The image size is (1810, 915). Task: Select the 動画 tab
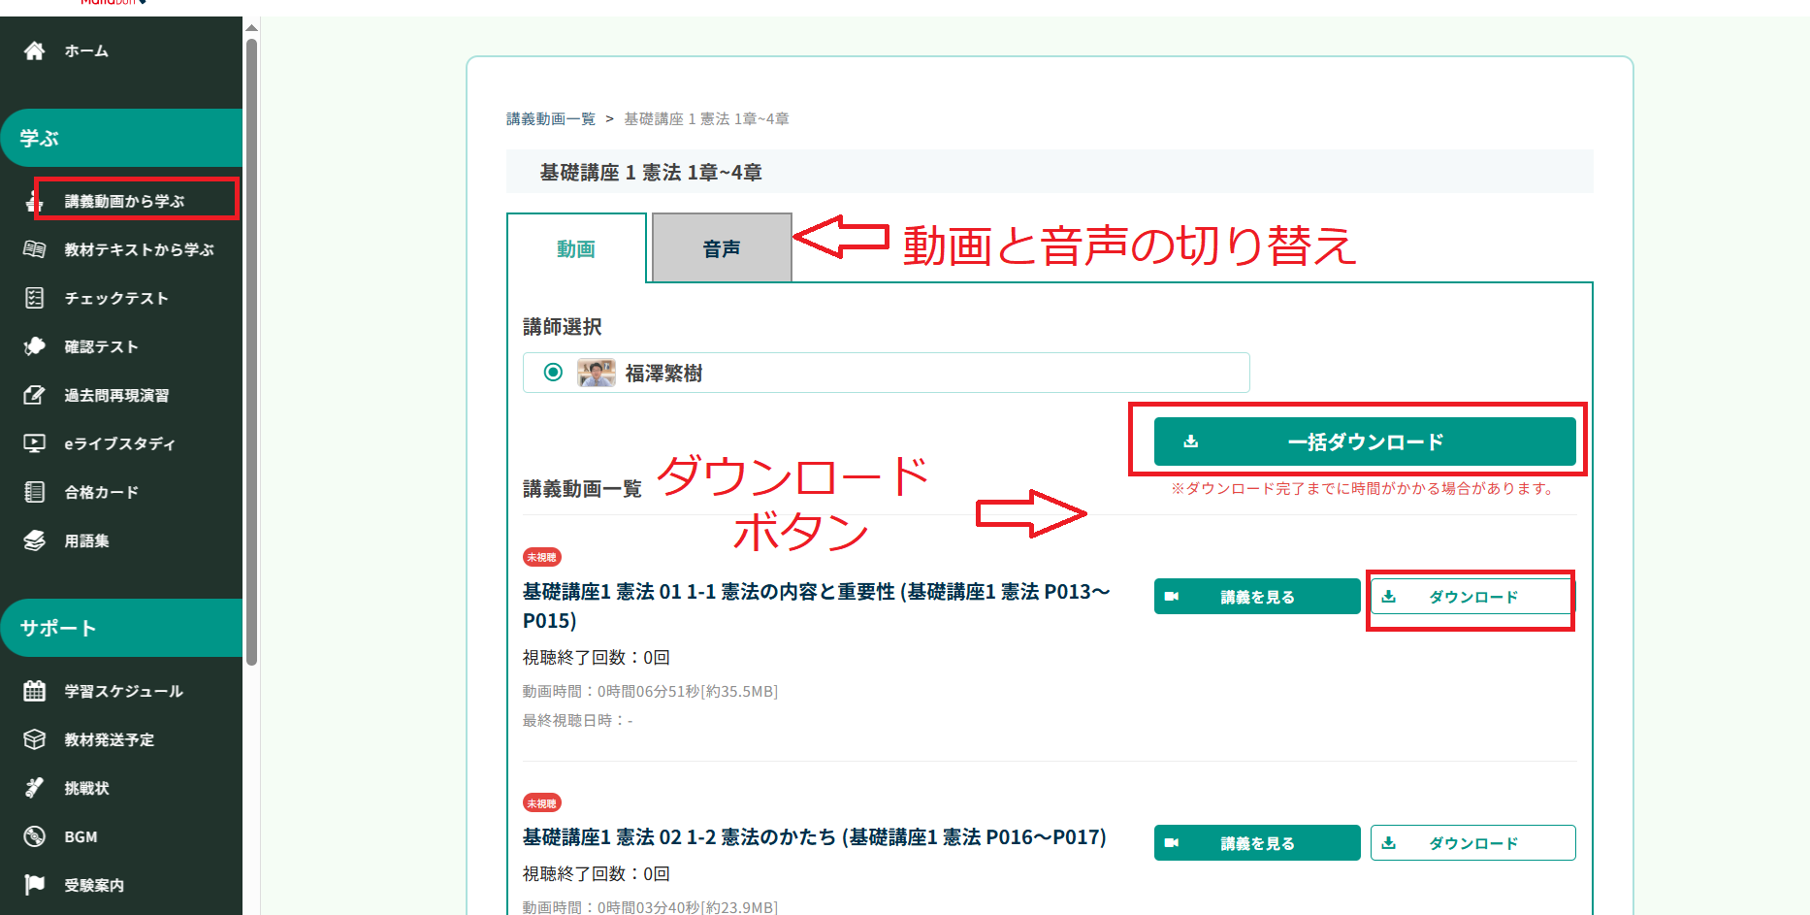[x=576, y=249]
